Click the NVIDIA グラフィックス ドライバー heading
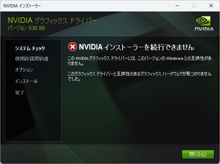The image size is (220, 164). point(52,20)
